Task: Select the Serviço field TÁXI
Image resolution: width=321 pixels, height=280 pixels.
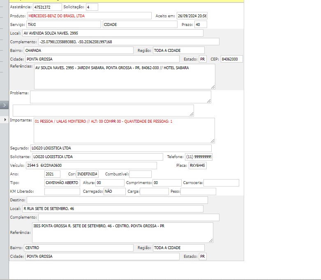Action: pyautogui.click(x=63, y=24)
